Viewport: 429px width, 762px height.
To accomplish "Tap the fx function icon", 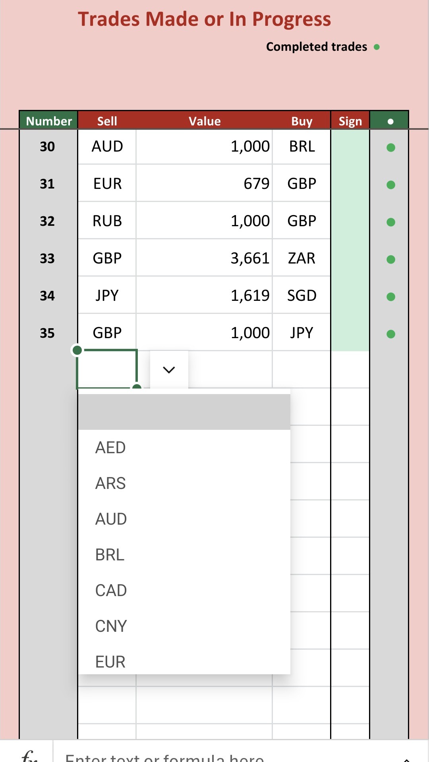I will tap(29, 756).
